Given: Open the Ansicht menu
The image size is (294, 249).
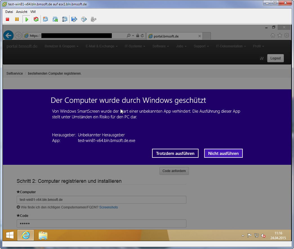Looking at the screenshot, I should (22, 12).
